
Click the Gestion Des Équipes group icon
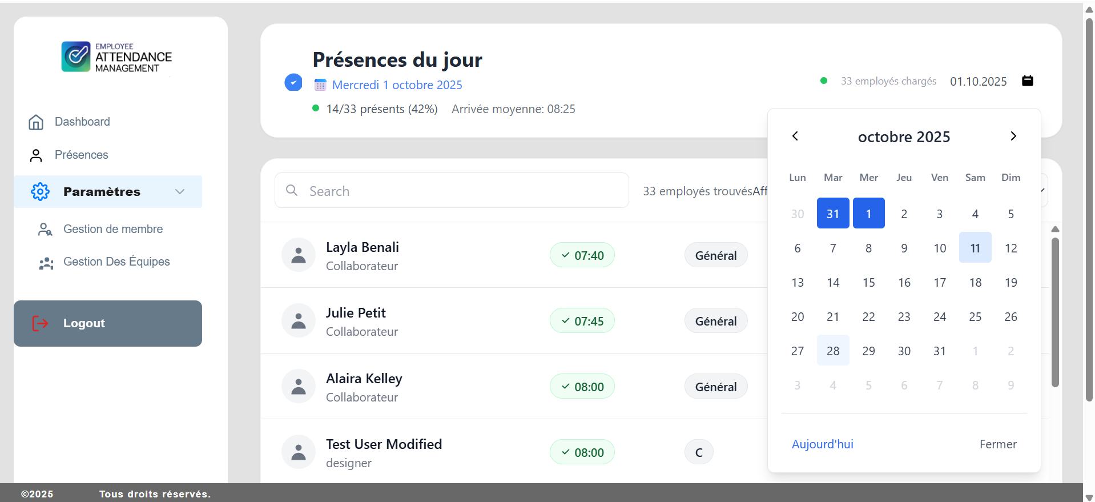[x=46, y=263]
